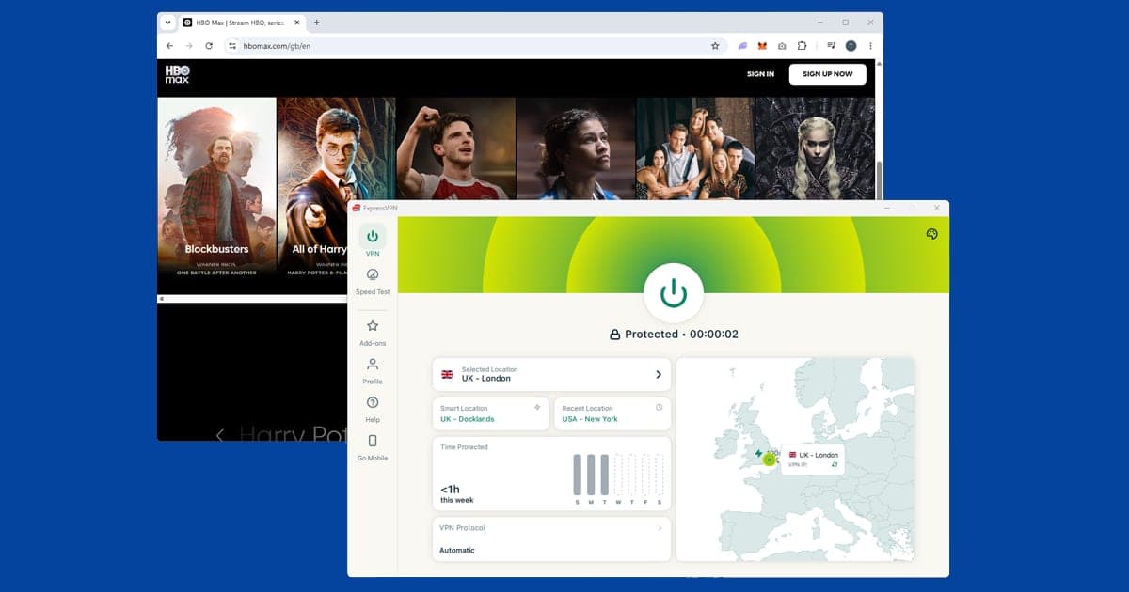1129x592 pixels.
Task: Click the Time Protected weekly chart card
Action: click(x=551, y=474)
